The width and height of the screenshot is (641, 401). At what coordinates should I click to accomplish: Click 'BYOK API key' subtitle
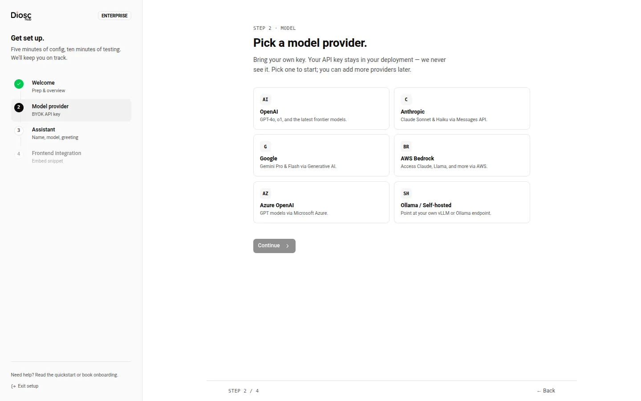pos(46,114)
